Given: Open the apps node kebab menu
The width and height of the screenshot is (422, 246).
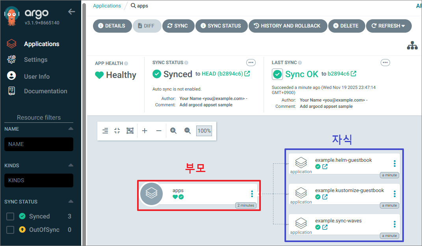Looking at the screenshot, I should coord(252,194).
